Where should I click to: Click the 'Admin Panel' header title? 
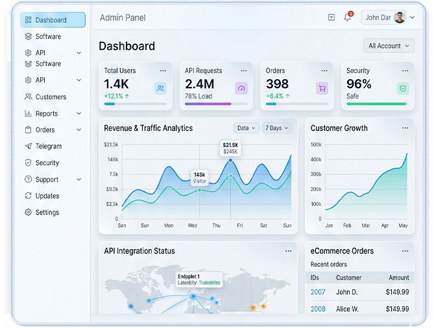point(123,18)
